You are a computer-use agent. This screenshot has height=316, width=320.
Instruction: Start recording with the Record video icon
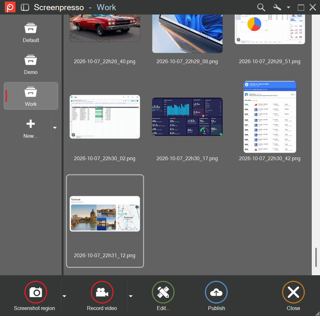tap(102, 292)
